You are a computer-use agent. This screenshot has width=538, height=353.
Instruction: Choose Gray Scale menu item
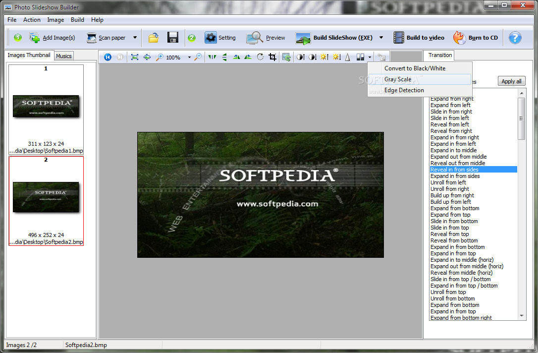click(420, 79)
